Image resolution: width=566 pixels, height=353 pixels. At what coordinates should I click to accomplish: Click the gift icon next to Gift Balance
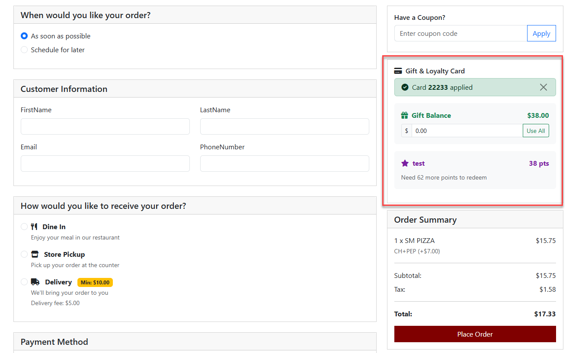[x=405, y=116]
